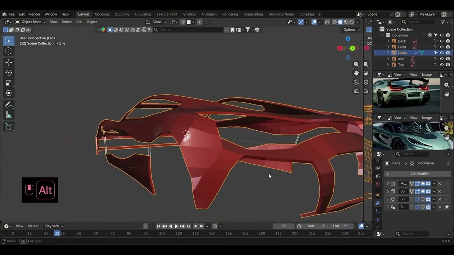Open the Object Mode dropdown
Image resolution: width=454 pixels, height=255 pixels.
pyautogui.click(x=30, y=22)
